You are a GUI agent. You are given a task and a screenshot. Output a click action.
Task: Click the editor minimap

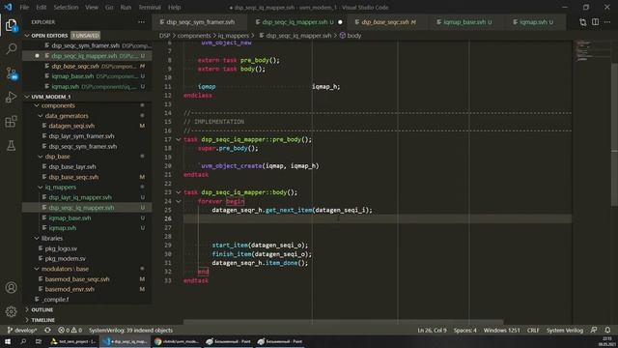tap(591, 51)
